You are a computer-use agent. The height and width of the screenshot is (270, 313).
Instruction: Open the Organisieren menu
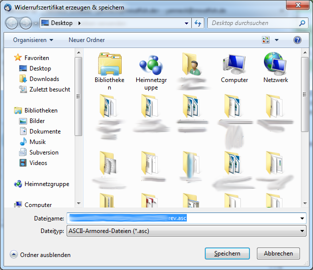pyautogui.click(x=33, y=40)
